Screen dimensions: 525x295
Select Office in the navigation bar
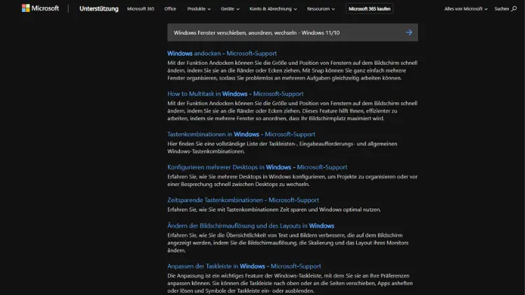pyautogui.click(x=170, y=9)
